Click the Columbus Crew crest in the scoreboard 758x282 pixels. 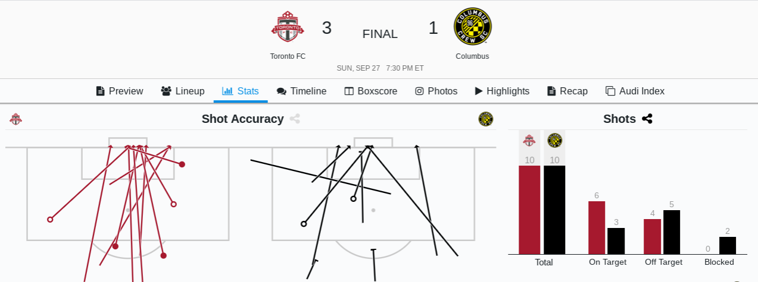tap(473, 26)
